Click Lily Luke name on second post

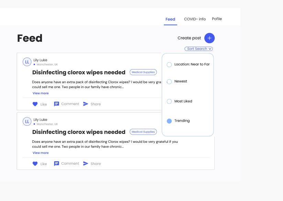click(x=40, y=120)
